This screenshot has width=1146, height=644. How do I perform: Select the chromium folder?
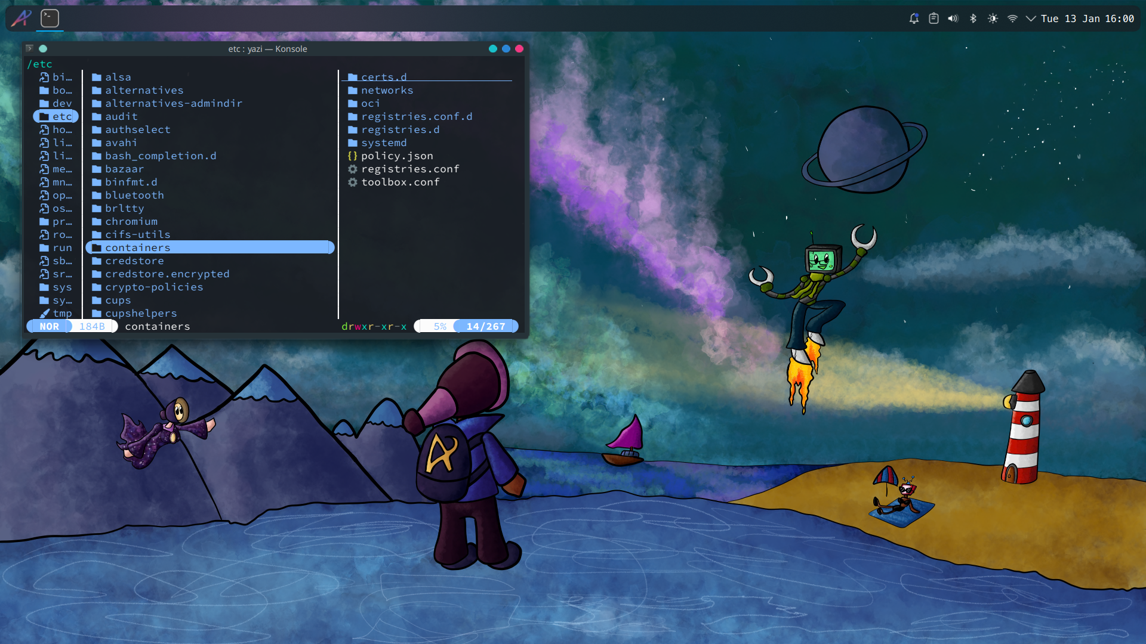click(131, 221)
